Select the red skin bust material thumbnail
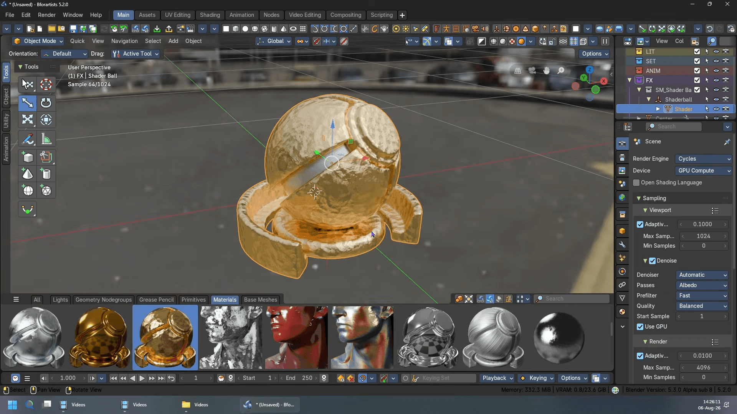This screenshot has height=414, width=737. (x=296, y=338)
